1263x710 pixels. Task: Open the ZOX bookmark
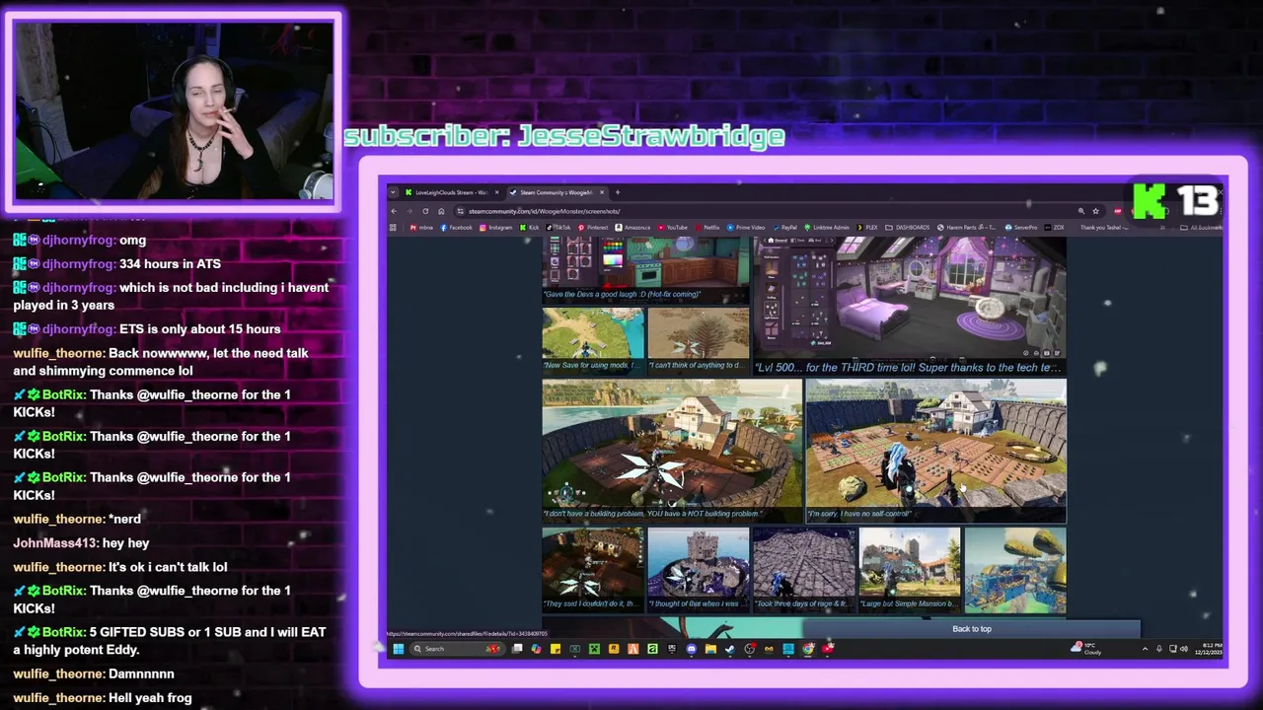pos(1054,228)
